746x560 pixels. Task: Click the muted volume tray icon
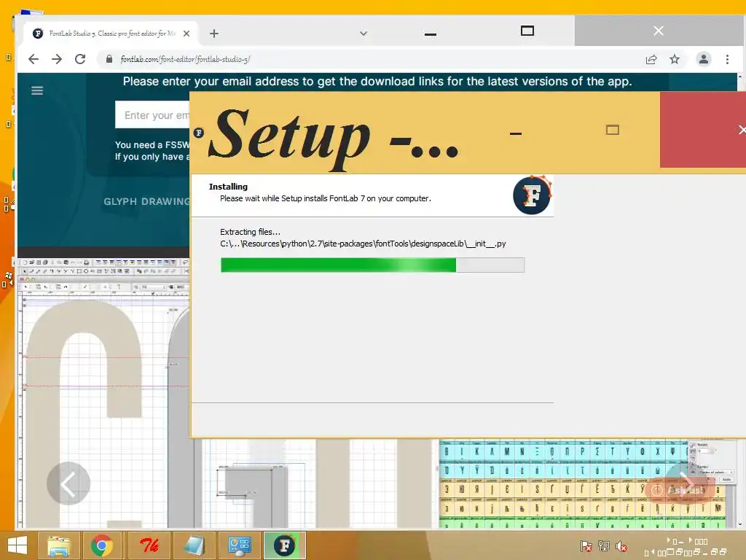click(621, 546)
